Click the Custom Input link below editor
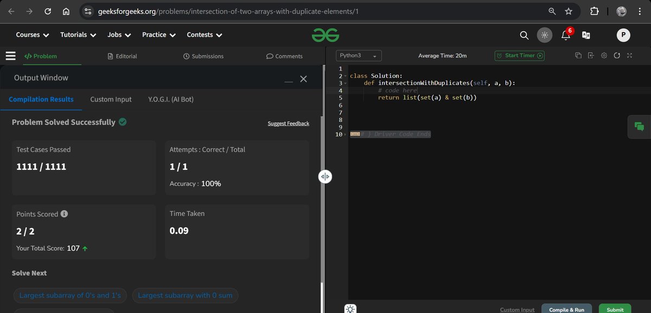The width and height of the screenshot is (651, 313). [517, 310]
